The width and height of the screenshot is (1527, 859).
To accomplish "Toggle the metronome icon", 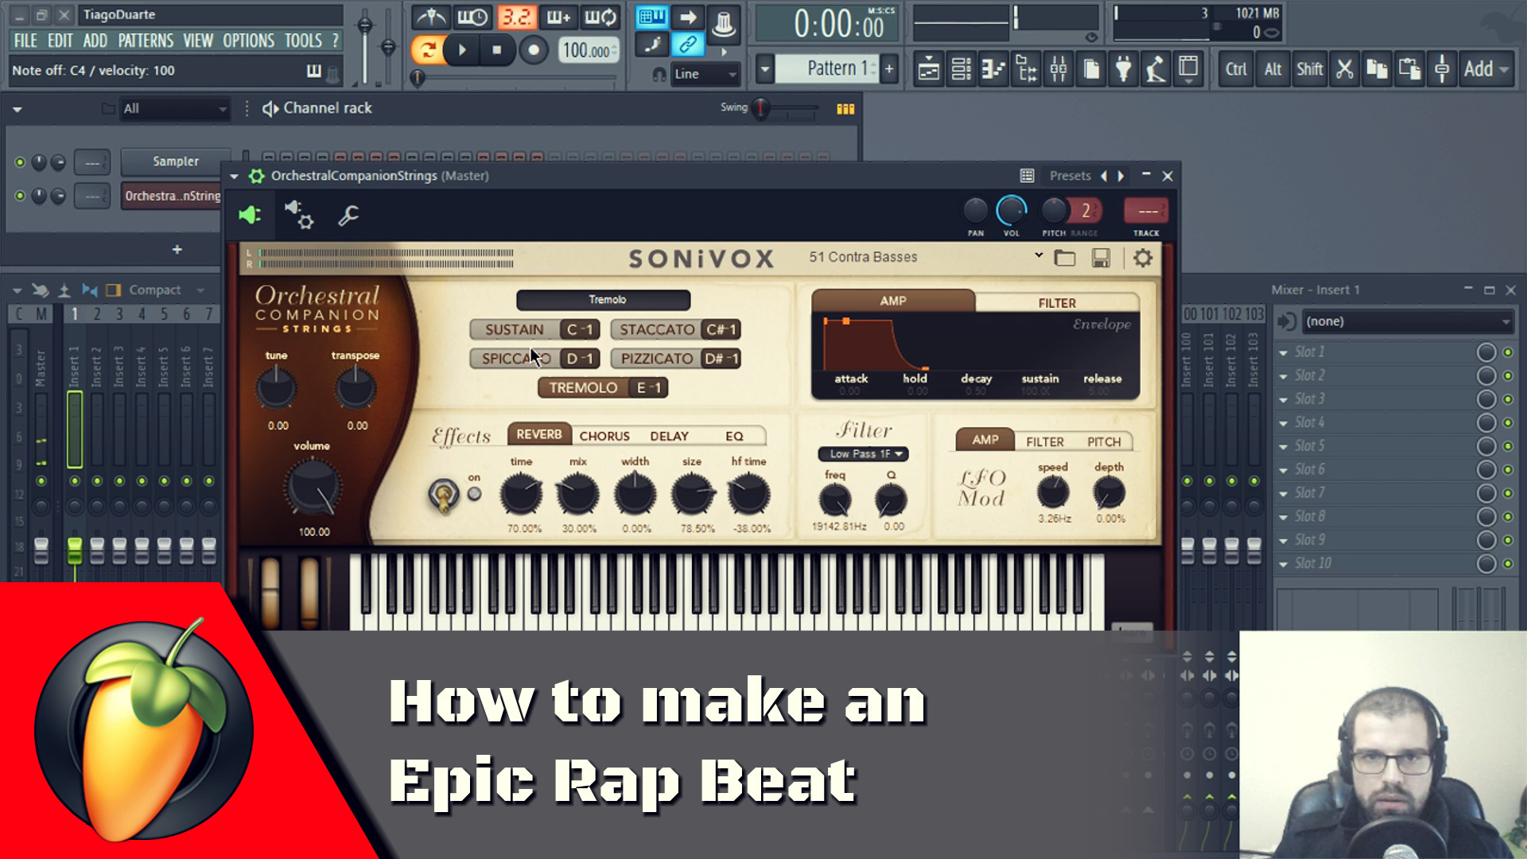I will [431, 17].
